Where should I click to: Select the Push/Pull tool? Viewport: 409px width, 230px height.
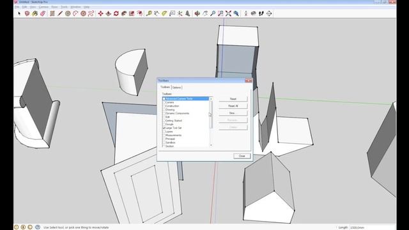(108, 13)
